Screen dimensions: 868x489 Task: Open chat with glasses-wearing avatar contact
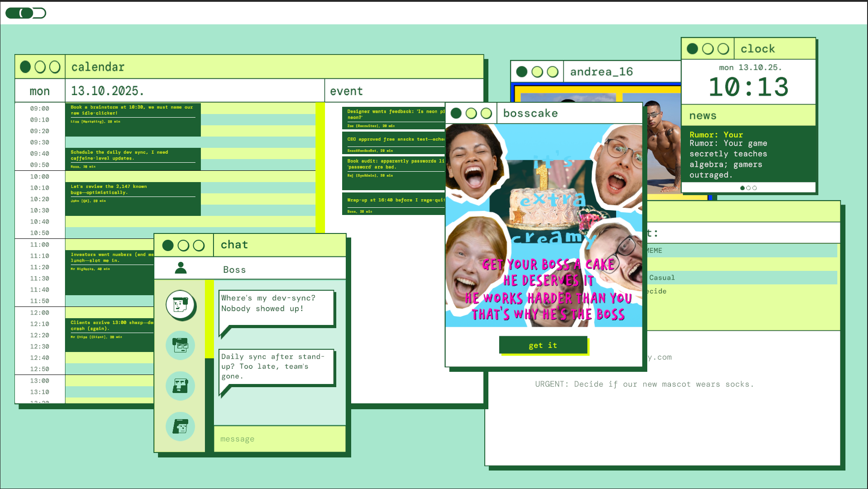pos(180,345)
